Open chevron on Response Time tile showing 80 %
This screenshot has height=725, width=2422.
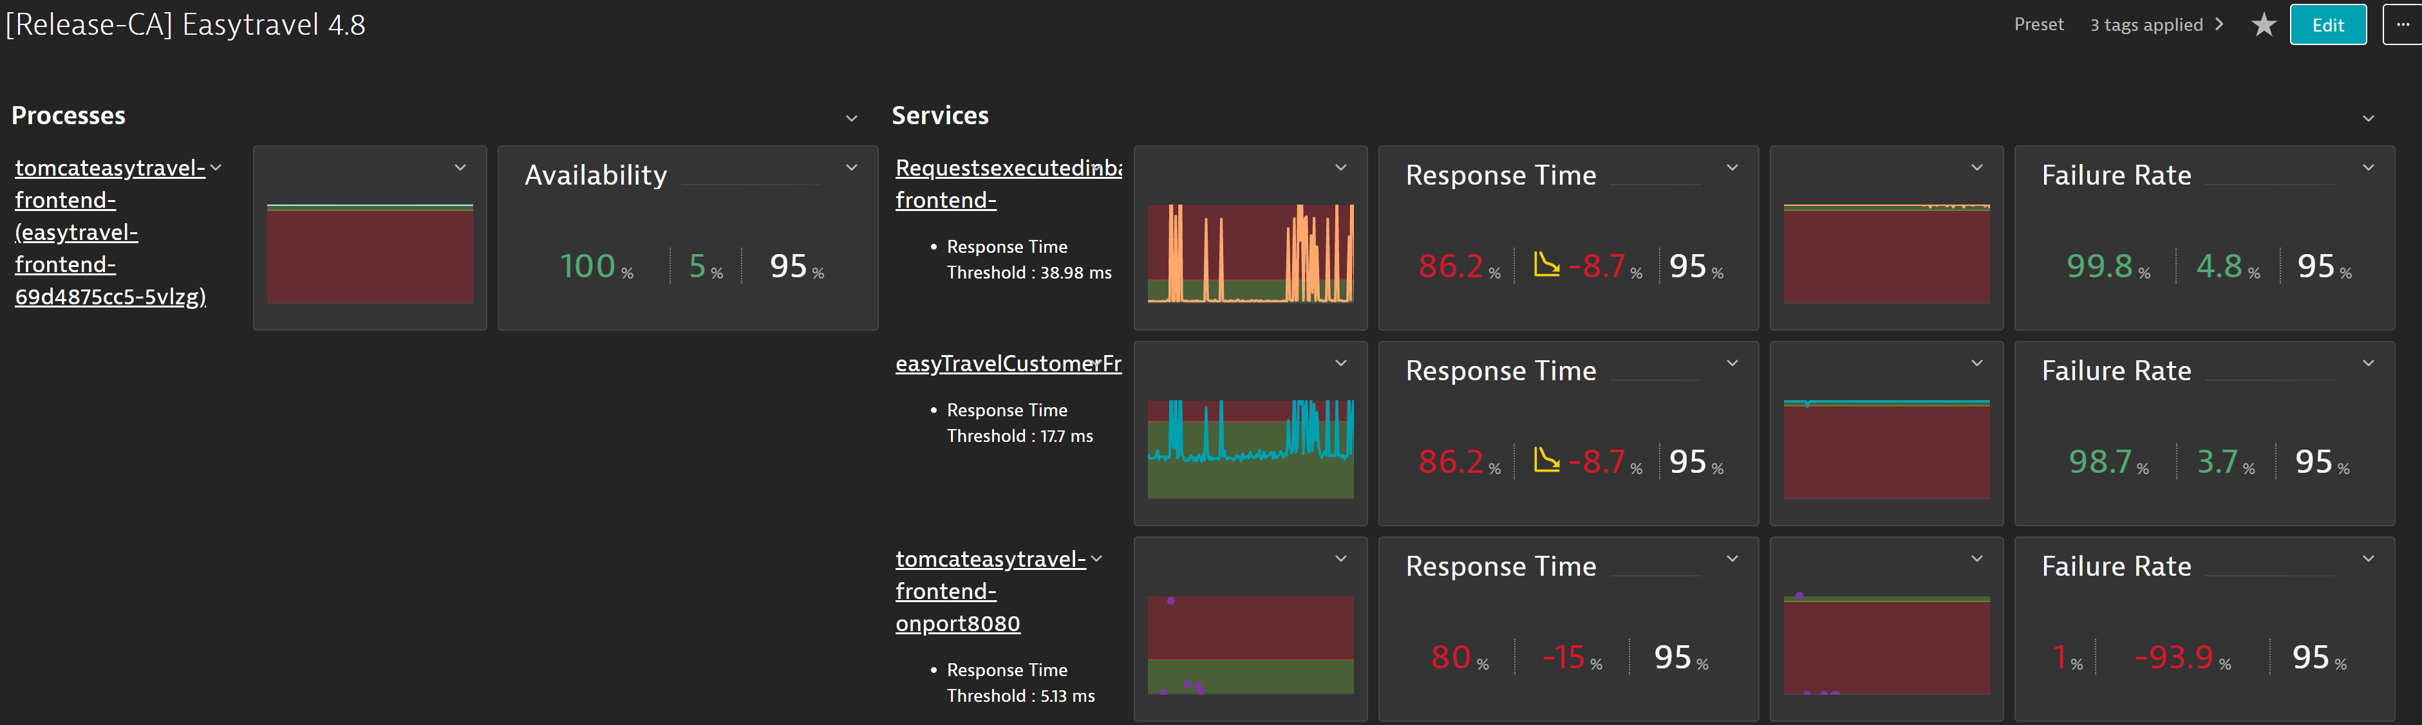pyautogui.click(x=1732, y=558)
